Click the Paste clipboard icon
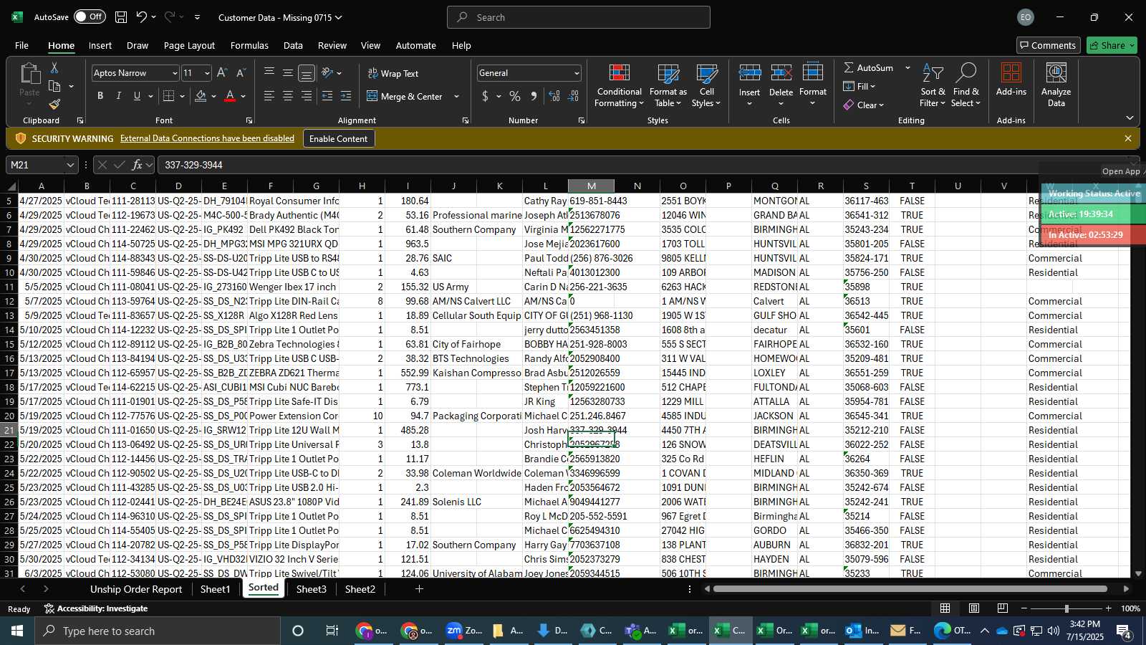This screenshot has width=1146, height=645. pos(29,74)
